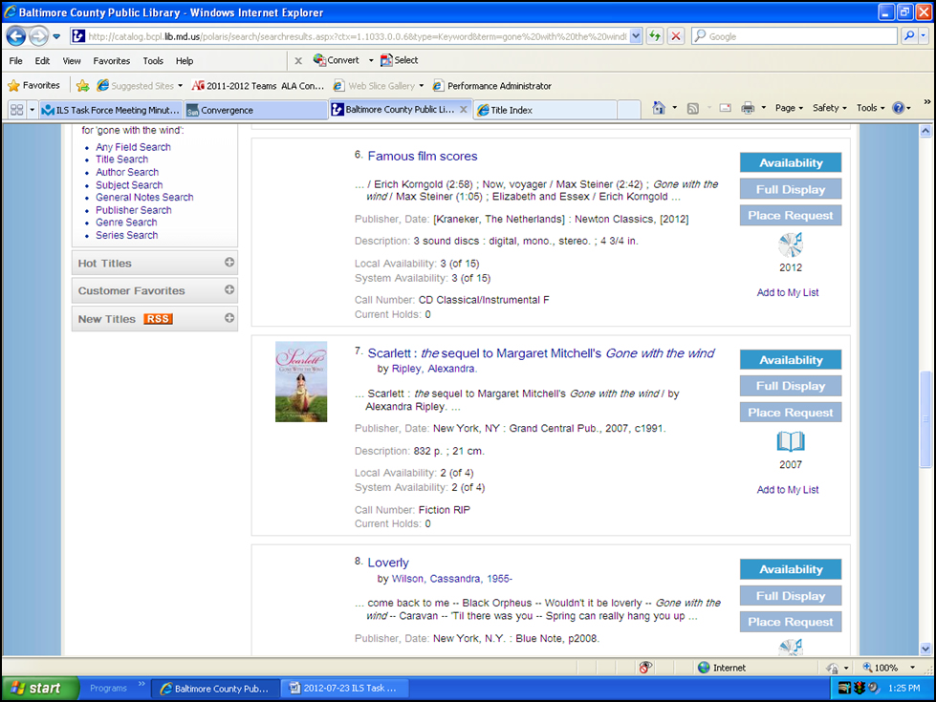The height and width of the screenshot is (702, 936).
Task: Click the green Refresh page icon
Action: [655, 36]
